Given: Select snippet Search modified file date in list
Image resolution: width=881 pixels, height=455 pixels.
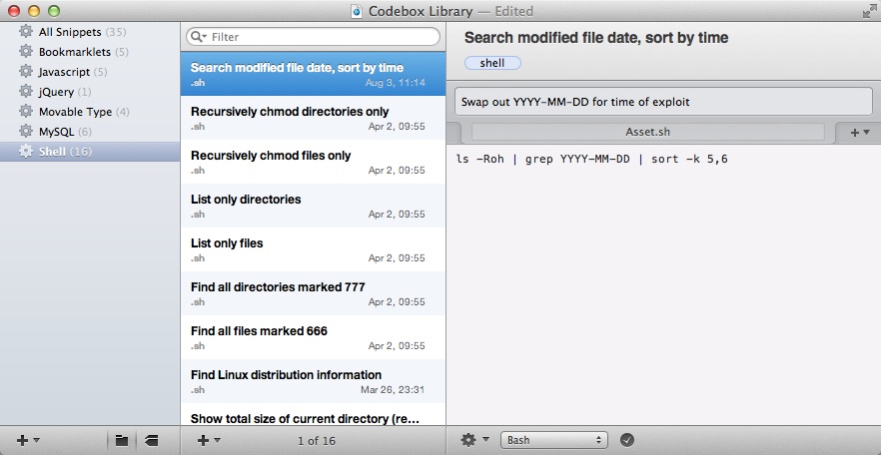Looking at the screenshot, I should pos(313,74).
